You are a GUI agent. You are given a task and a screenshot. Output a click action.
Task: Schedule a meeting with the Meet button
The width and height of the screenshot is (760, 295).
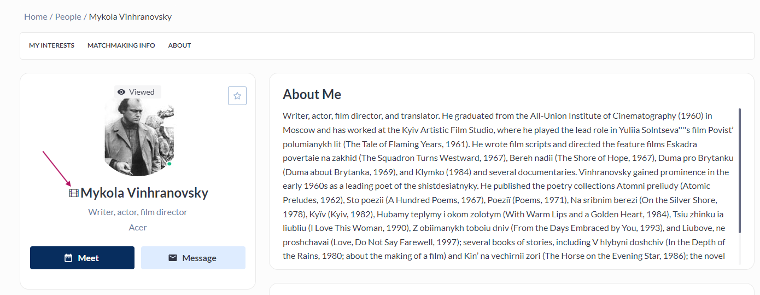[x=82, y=258]
